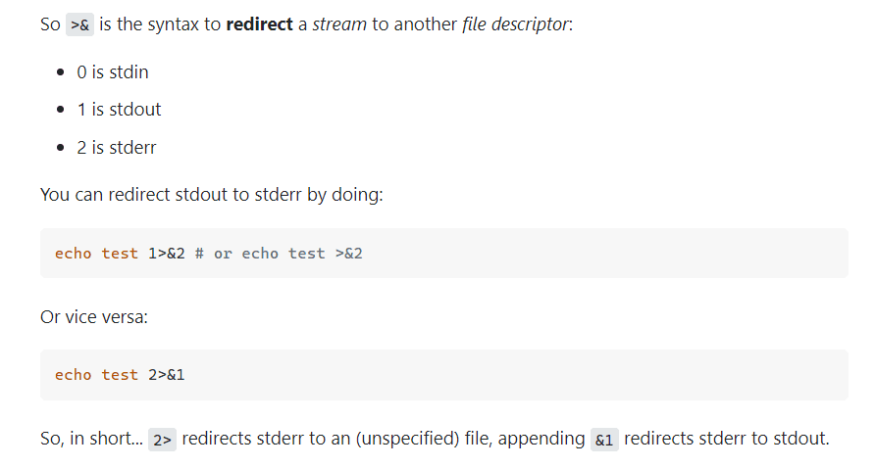
Task: Click the inline >& code snippet
Action: [x=79, y=25]
